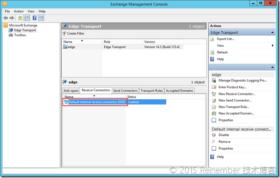The width and height of the screenshot is (280, 178).
Task: Click the Exchange Management Console title bar icon
Action: coord(5,4)
